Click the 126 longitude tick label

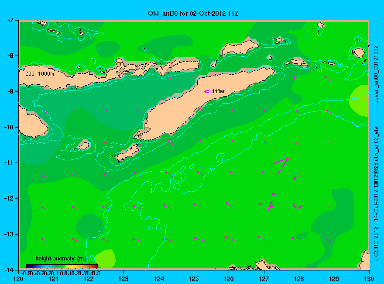coord(229,279)
